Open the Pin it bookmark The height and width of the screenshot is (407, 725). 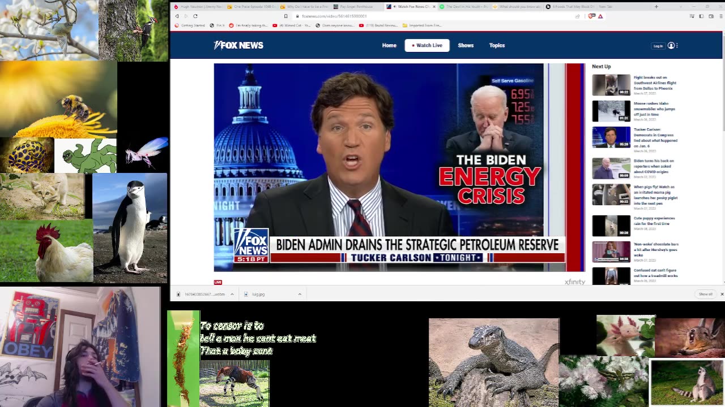click(217, 25)
